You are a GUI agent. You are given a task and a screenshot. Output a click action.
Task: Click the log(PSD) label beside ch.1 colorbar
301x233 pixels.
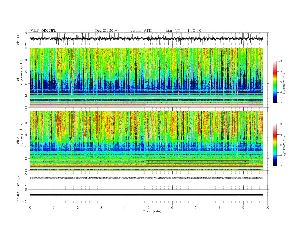point(284,84)
